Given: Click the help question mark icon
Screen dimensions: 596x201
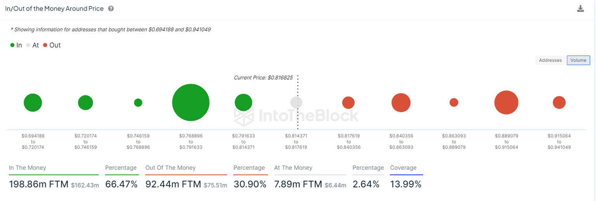Looking at the screenshot, I should (111, 9).
